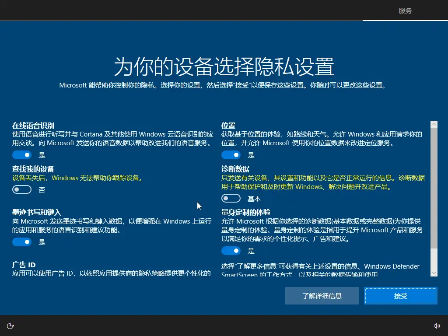
Task: Select the 服务 tab at top
Action: 405,11
